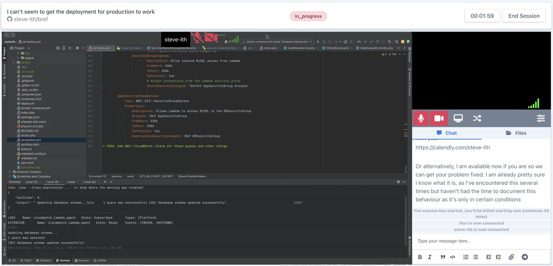
Task: Click Collapse All icon in Project panel
Action: (x=70, y=48)
